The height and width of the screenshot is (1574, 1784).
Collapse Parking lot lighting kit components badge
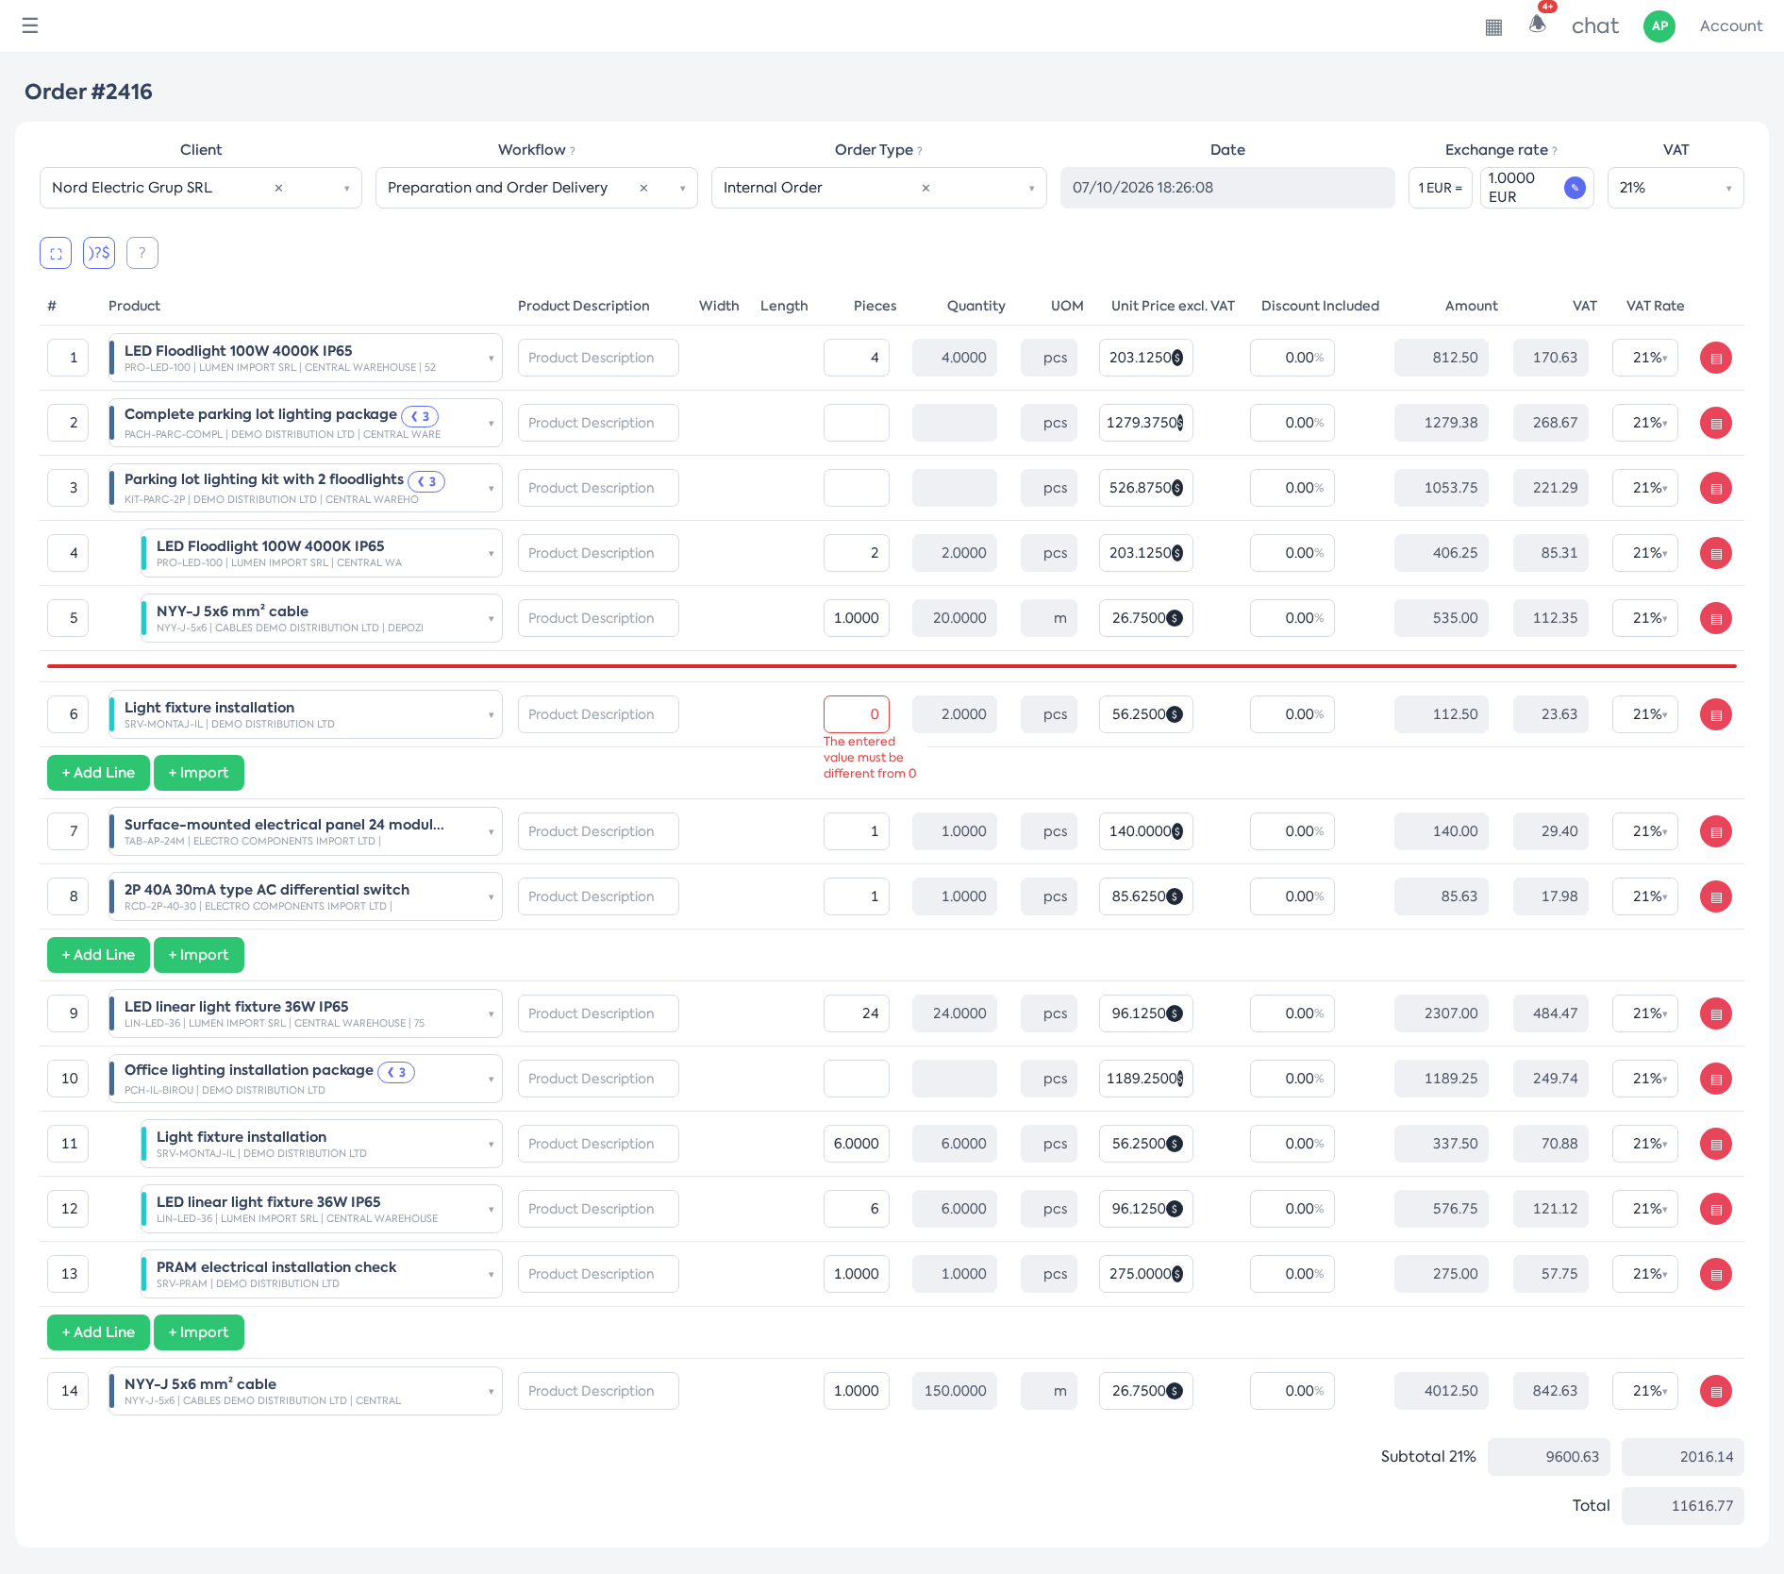click(427, 481)
